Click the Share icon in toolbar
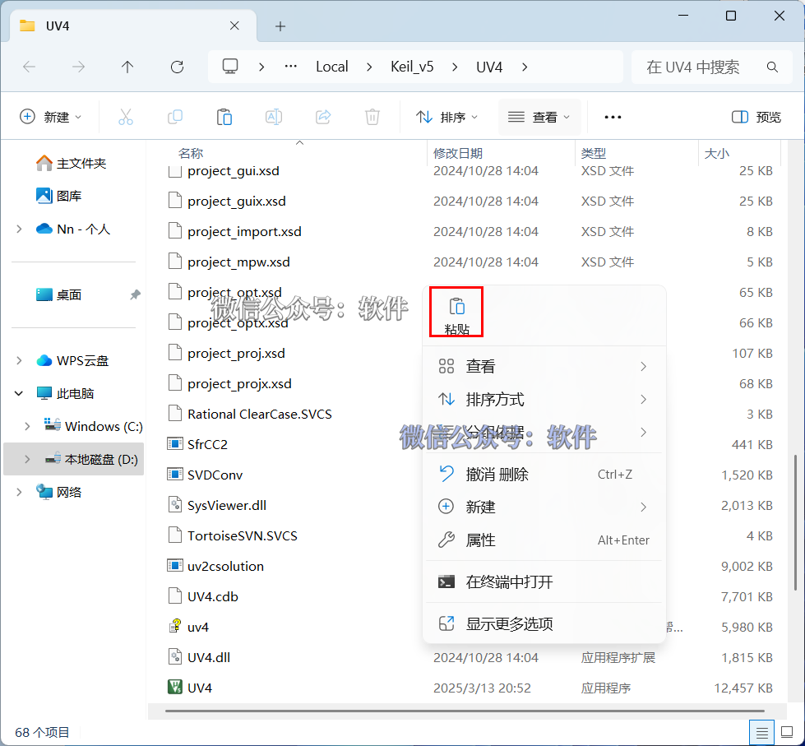This screenshot has width=805, height=746. 323,117
